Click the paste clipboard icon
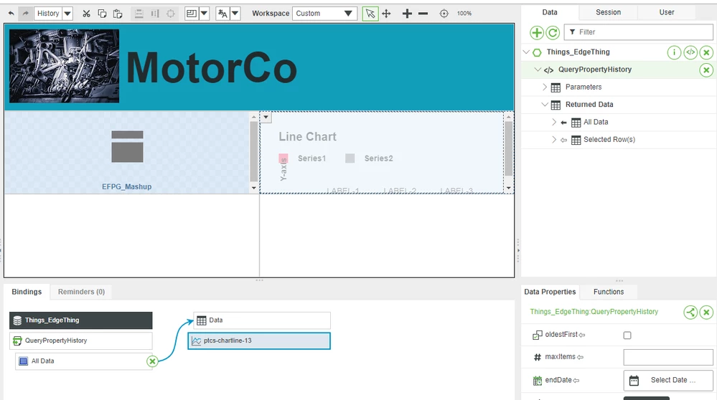 (x=118, y=13)
